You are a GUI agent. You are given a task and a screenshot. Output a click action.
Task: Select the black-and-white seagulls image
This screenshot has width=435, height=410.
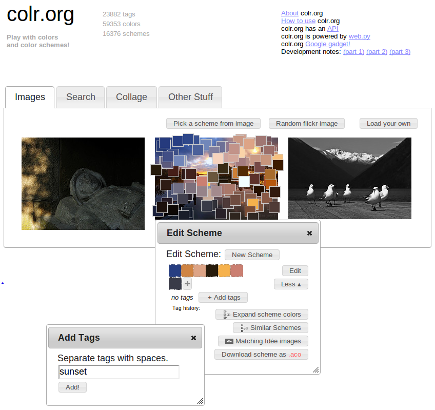(349, 178)
